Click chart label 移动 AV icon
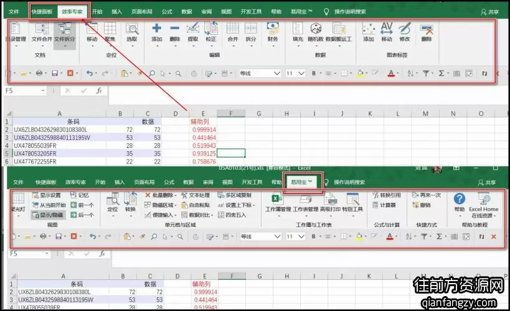 tap(387, 28)
